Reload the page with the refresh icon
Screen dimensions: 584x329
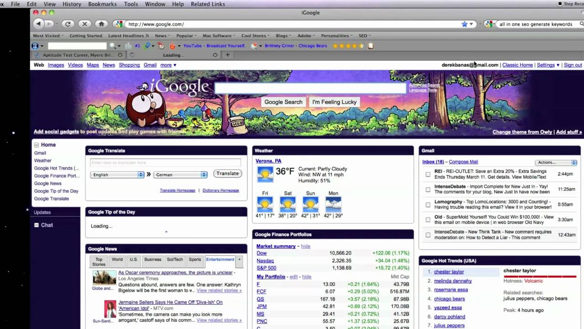(68, 24)
